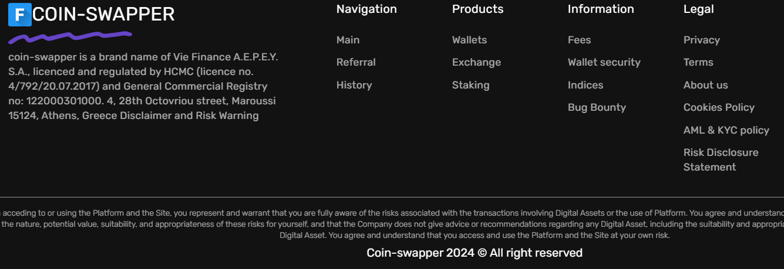
Task: Open the Bug Bounty link
Action: tap(597, 107)
